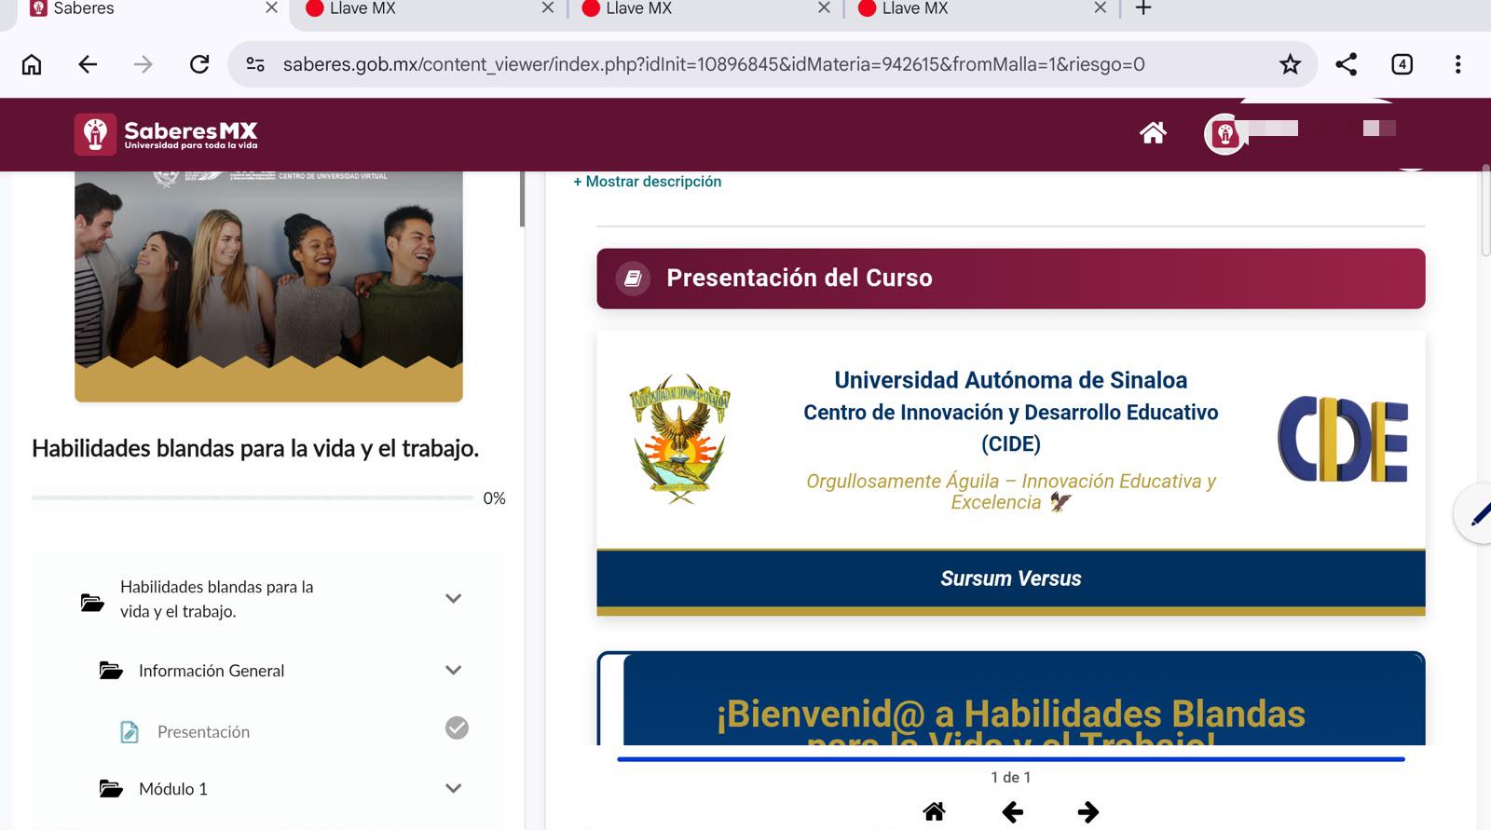Image resolution: width=1491 pixels, height=830 pixels.
Task: Close the Saberes tab
Action: coord(271,8)
